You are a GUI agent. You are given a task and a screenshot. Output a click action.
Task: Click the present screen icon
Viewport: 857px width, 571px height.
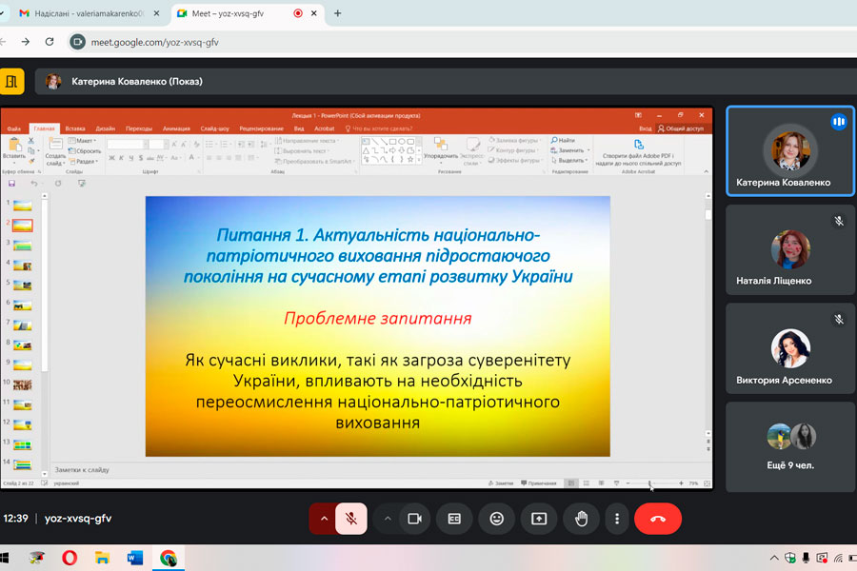[539, 519]
